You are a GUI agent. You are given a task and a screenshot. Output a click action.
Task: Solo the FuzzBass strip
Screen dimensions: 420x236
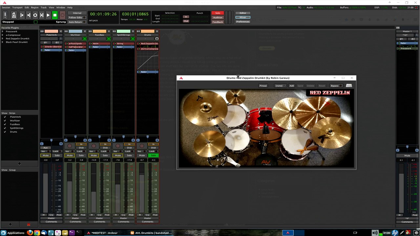click(105, 155)
